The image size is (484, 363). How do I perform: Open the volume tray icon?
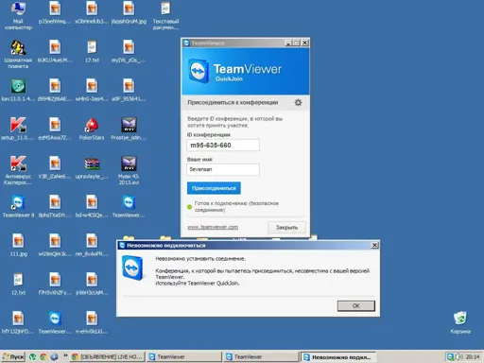pos(459,357)
